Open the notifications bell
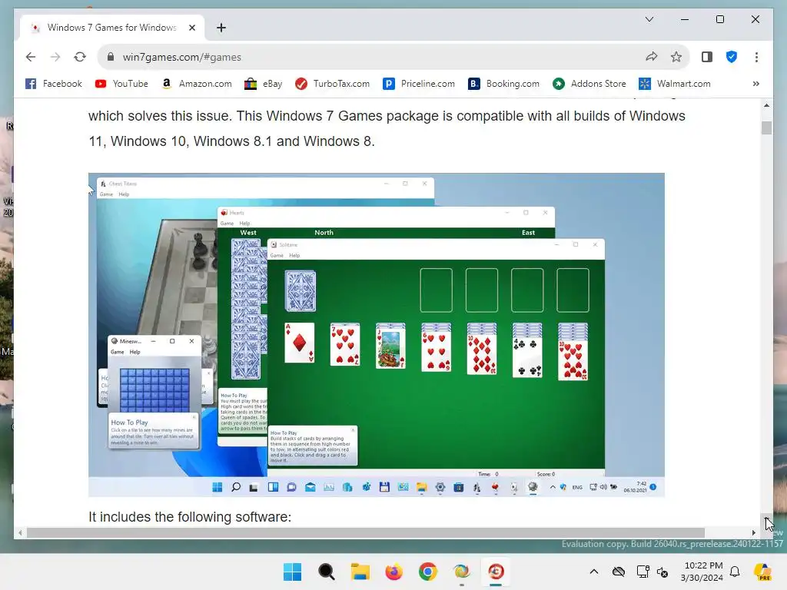Screen dimensions: 787x590 [x=735, y=572]
